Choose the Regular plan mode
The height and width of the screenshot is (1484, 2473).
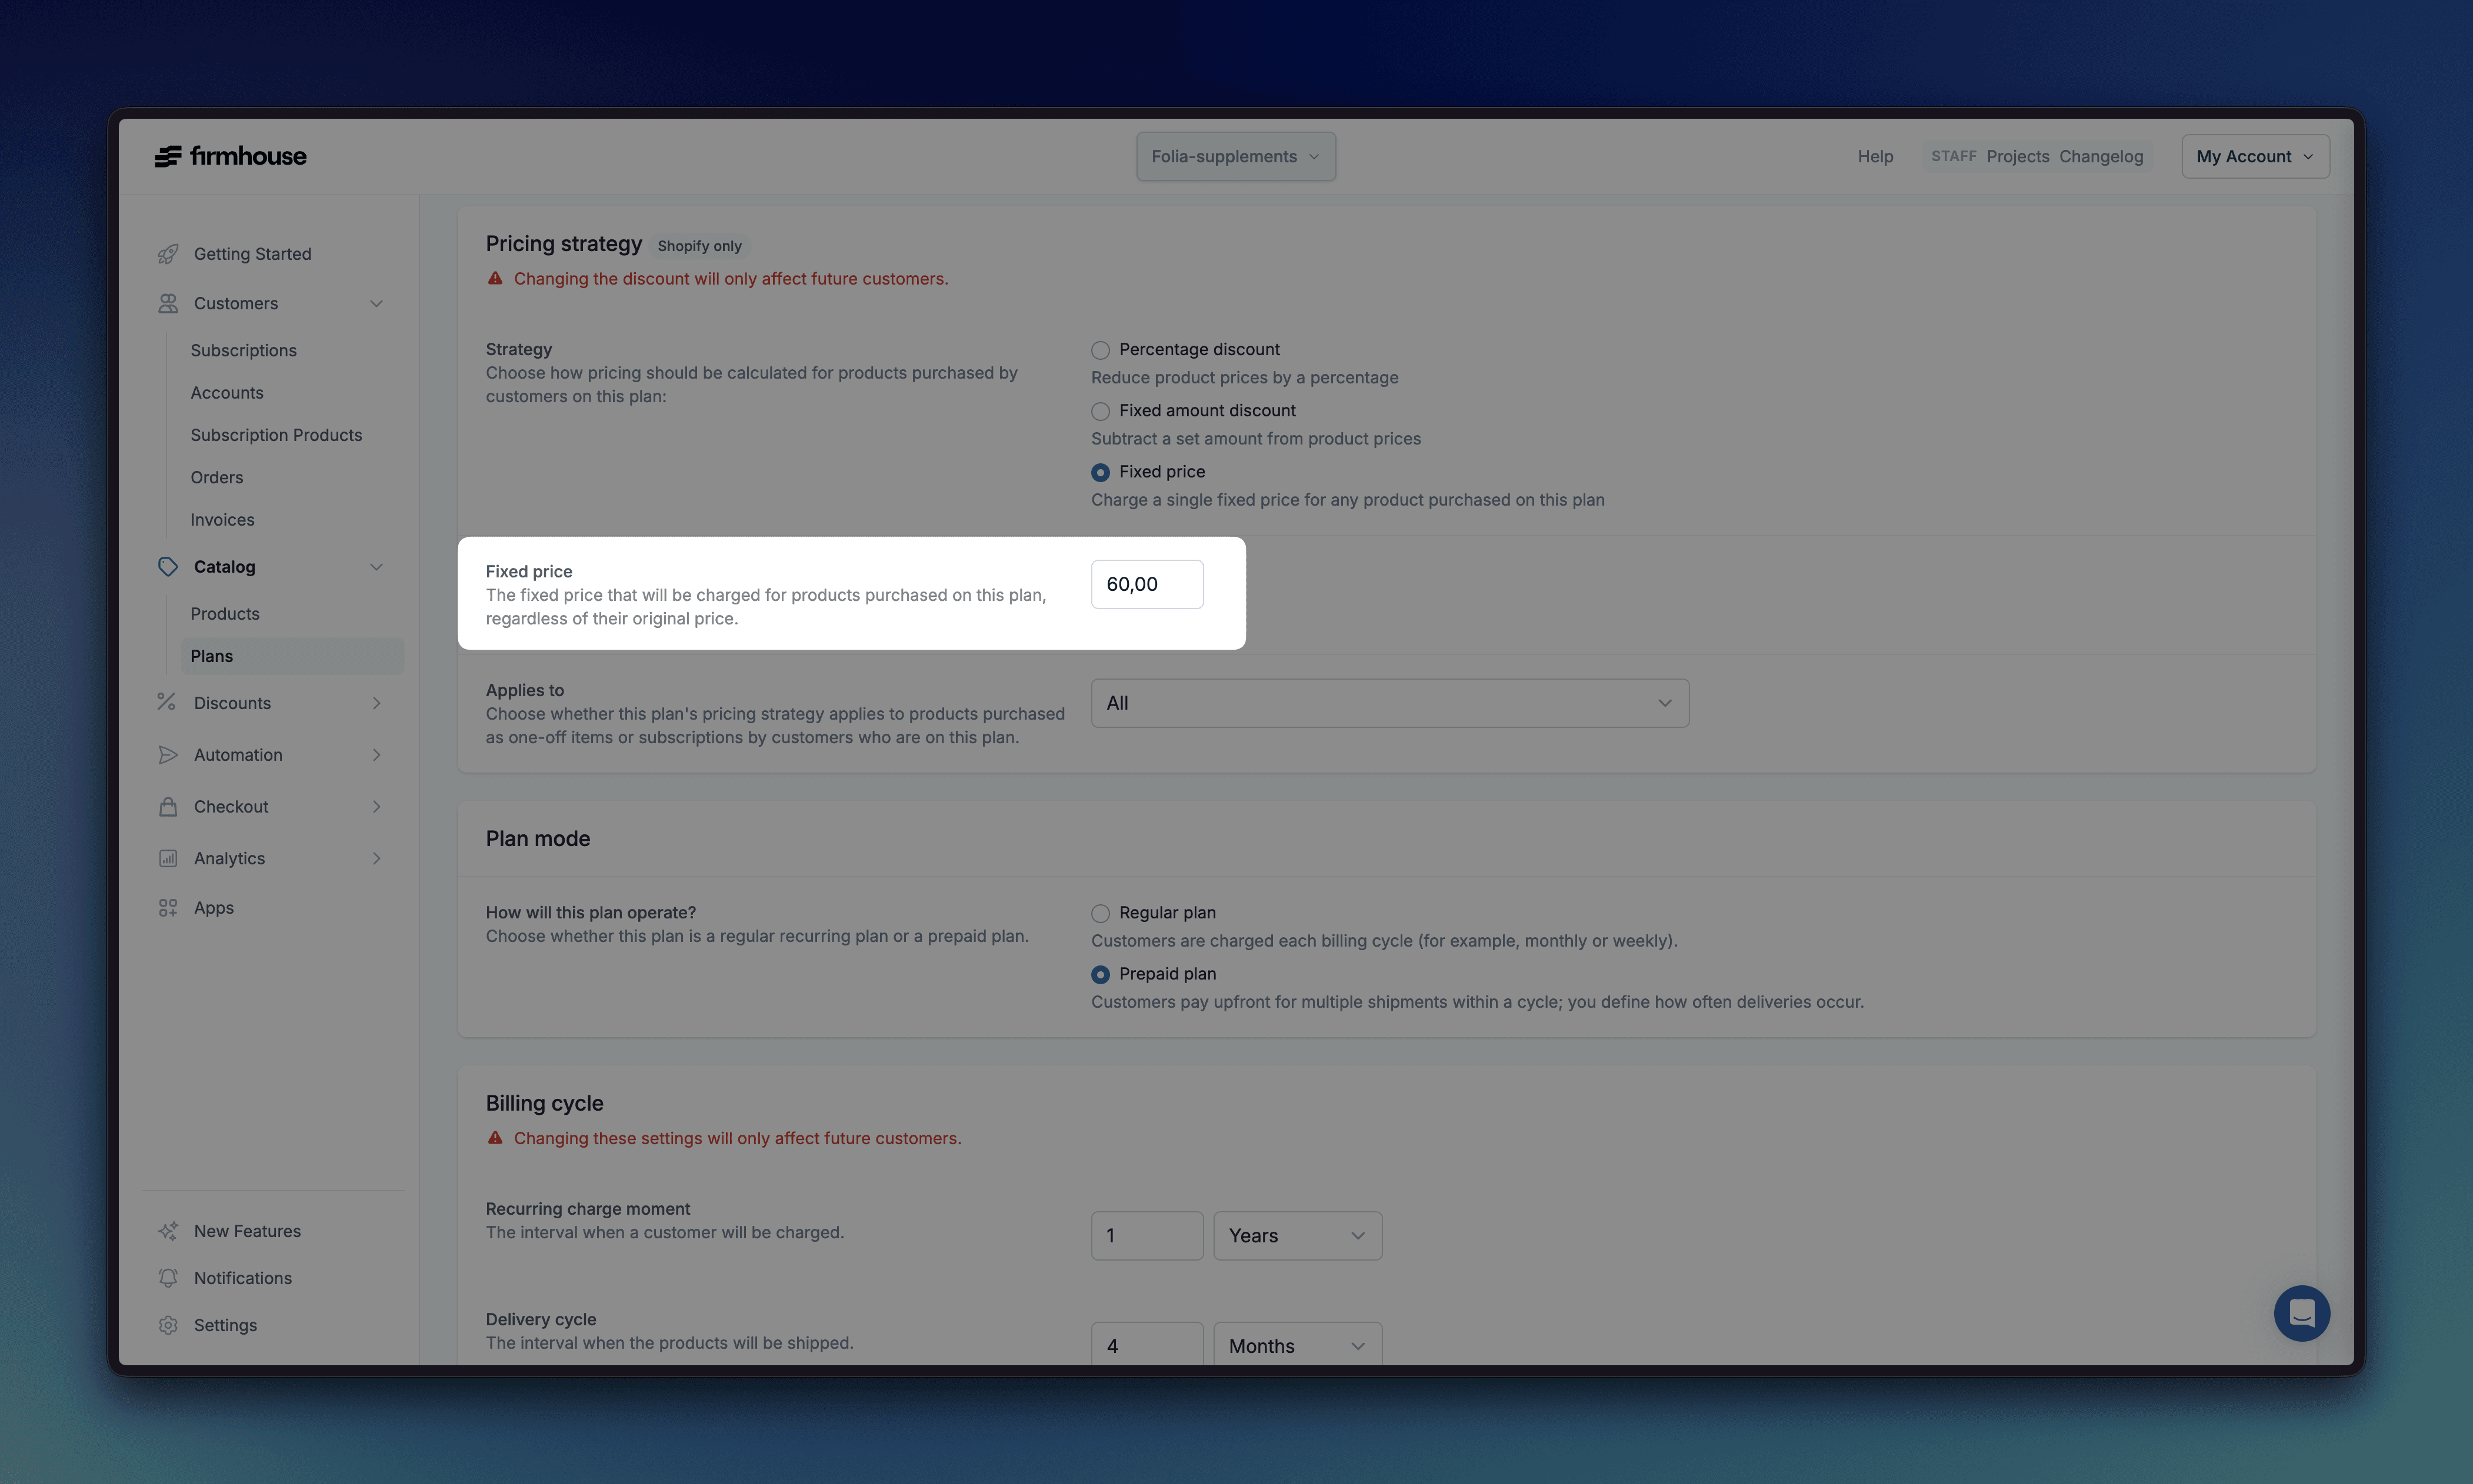click(1101, 913)
